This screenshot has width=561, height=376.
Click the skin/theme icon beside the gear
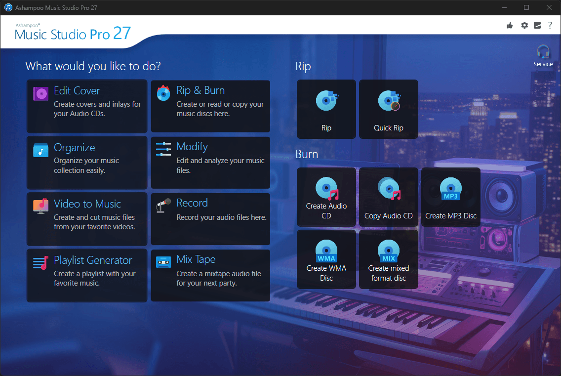coord(537,25)
